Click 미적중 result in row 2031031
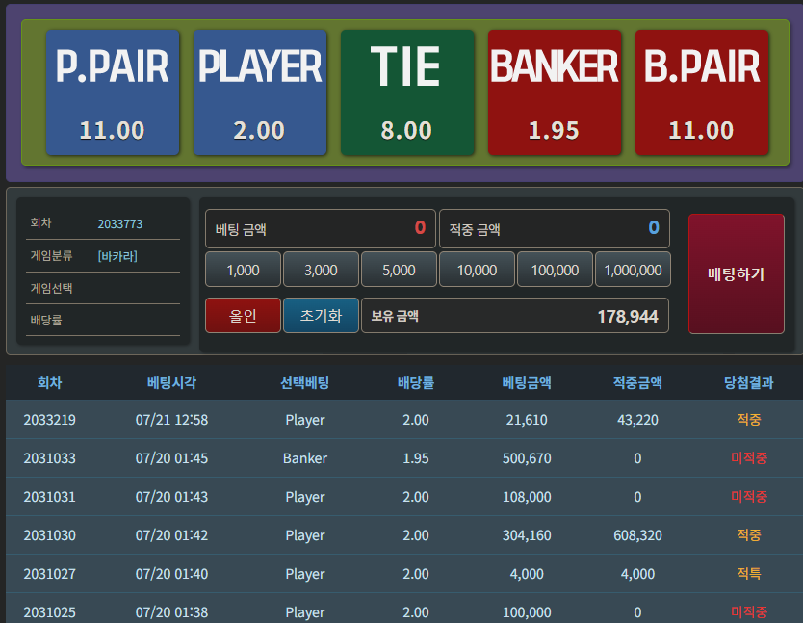This screenshot has width=803, height=623. pos(749,497)
